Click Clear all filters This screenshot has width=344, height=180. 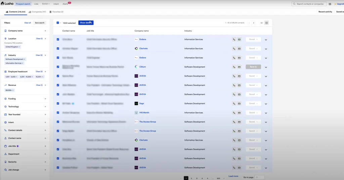click(x=28, y=23)
